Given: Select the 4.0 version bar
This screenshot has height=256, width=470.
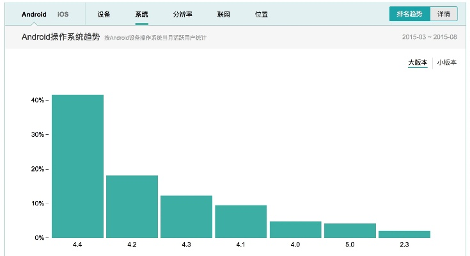Looking at the screenshot, I should click(x=295, y=229).
